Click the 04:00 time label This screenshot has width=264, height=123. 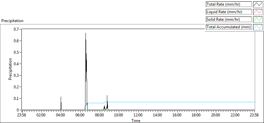coord(61,115)
